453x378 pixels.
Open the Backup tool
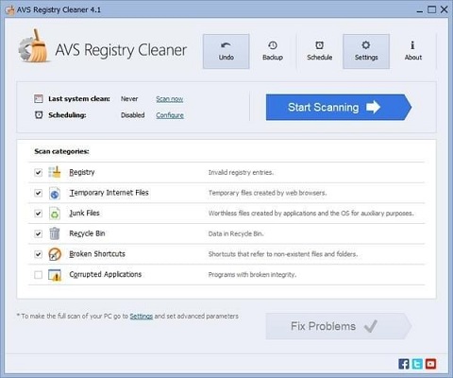pos(273,51)
